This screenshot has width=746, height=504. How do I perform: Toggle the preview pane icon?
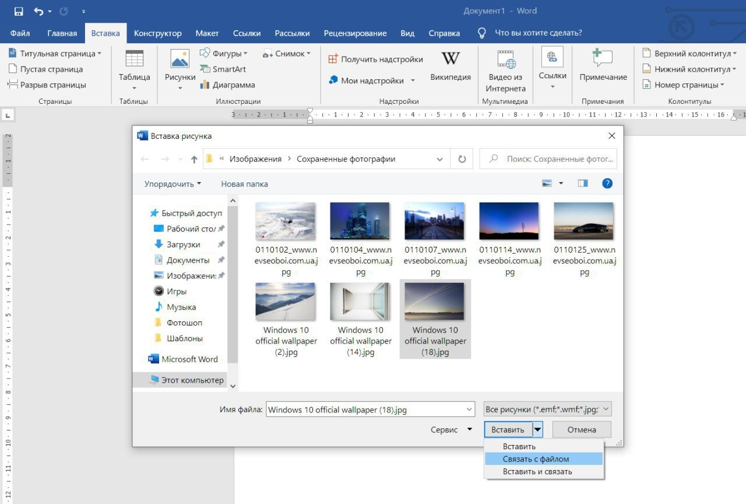582,183
